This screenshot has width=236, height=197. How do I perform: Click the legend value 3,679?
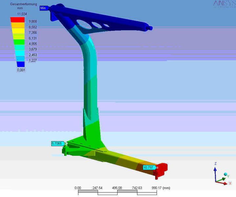[x=33, y=49]
